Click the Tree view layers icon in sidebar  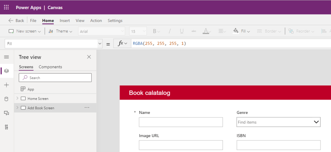6,71
